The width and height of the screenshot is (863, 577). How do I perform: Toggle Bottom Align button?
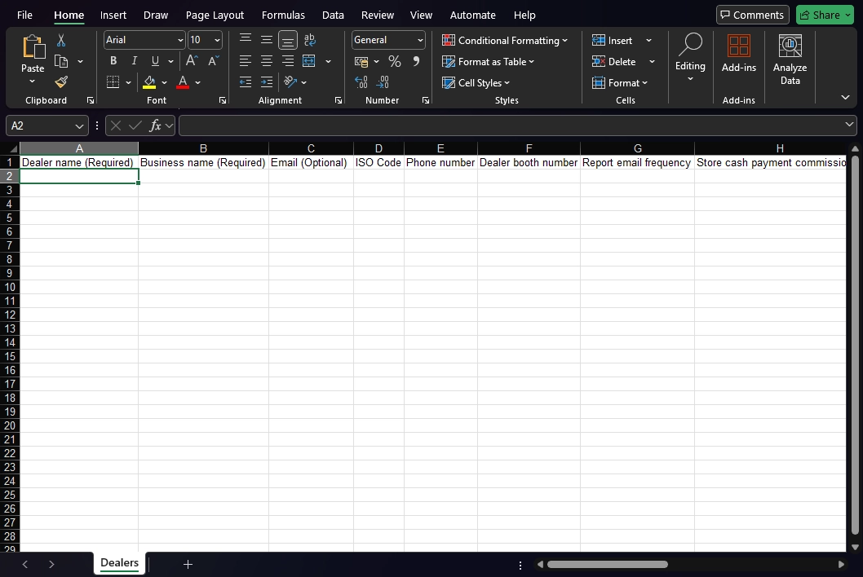[x=288, y=40]
